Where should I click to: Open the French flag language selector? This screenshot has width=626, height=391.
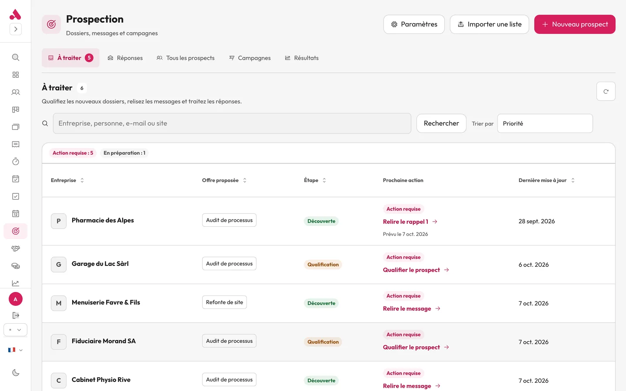tap(15, 350)
